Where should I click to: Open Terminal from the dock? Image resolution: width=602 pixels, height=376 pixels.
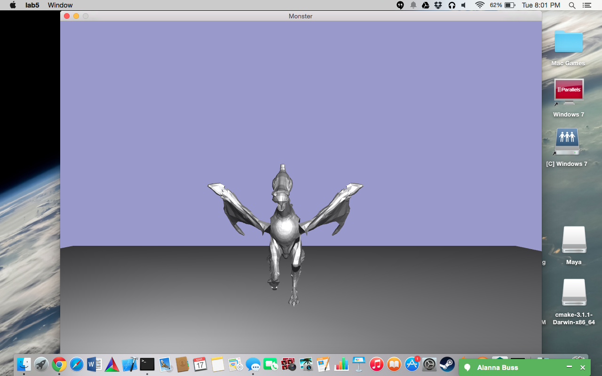tap(147, 364)
